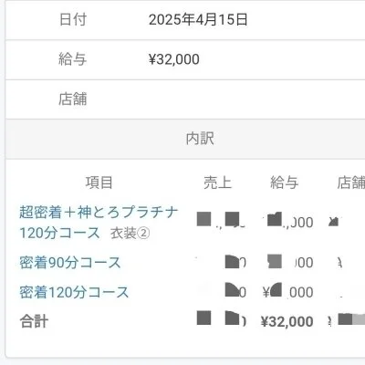
Task: Select the 売上 column header
Action: click(x=217, y=182)
